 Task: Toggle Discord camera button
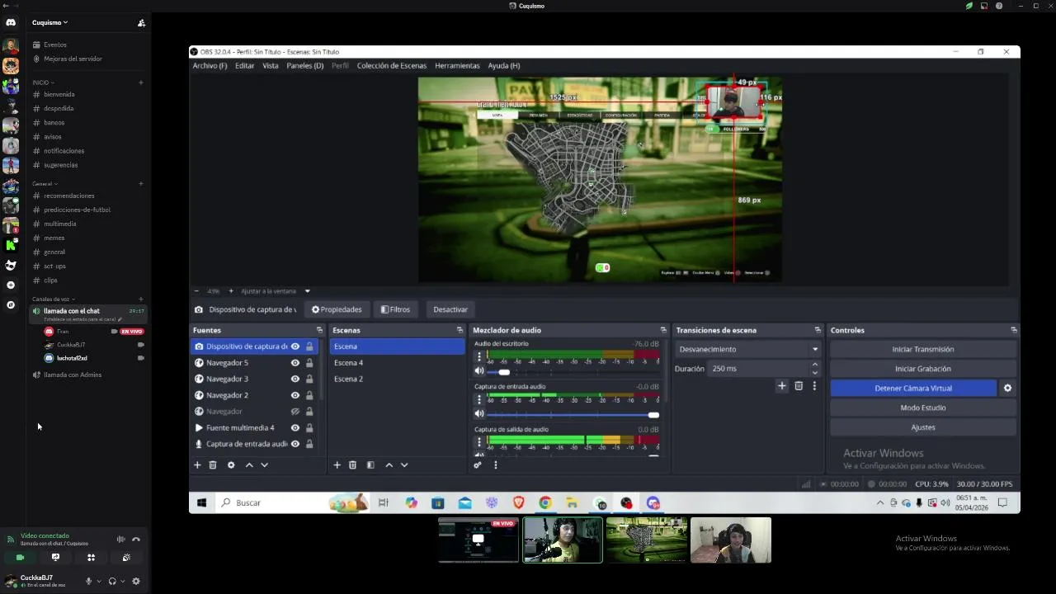pos(21,558)
